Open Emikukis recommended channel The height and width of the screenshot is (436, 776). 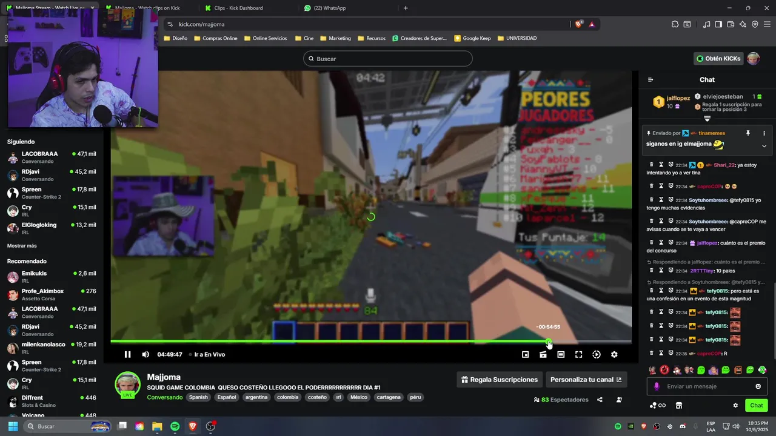(x=52, y=277)
